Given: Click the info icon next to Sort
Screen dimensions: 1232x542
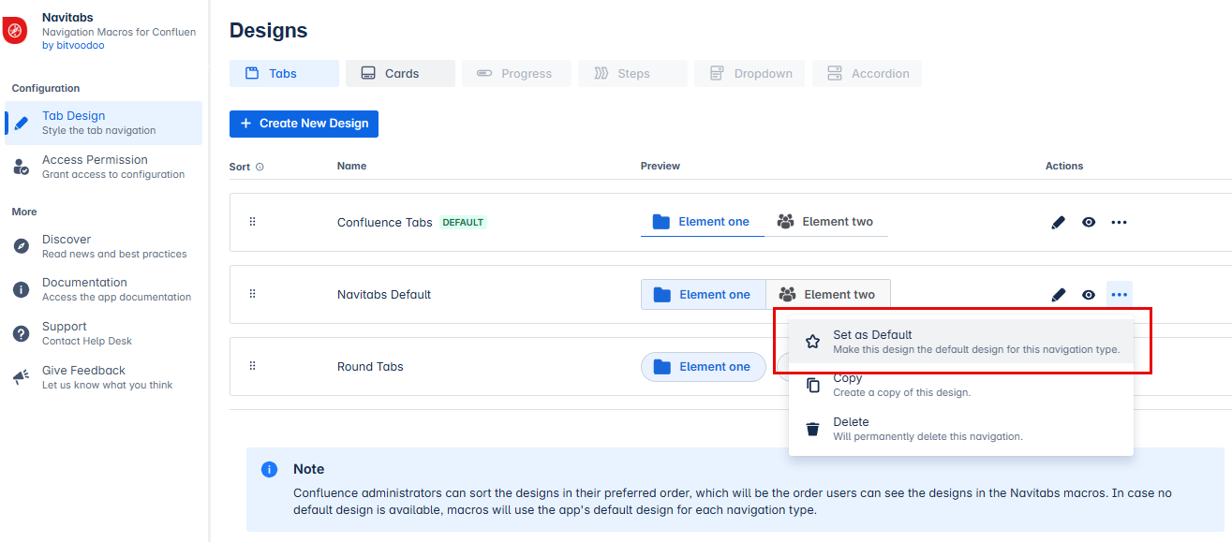Looking at the screenshot, I should (x=260, y=168).
